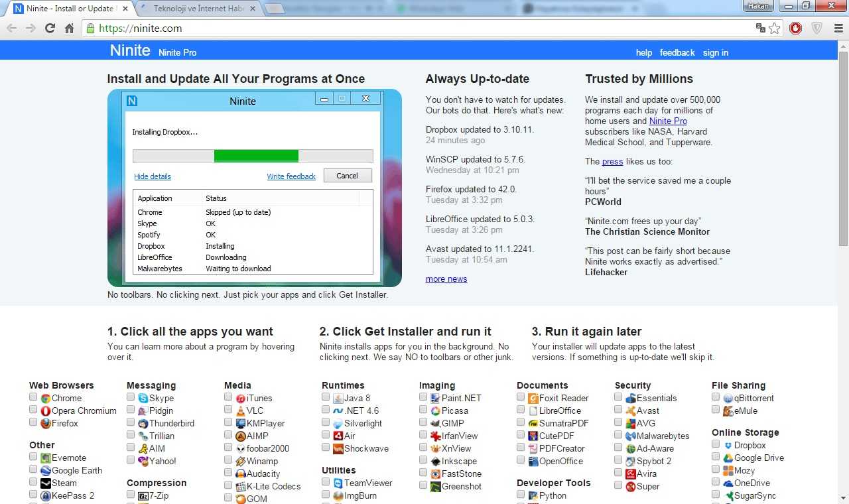Go to the browser home page icon
Image resolution: width=849 pixels, height=504 pixels.
tap(69, 28)
